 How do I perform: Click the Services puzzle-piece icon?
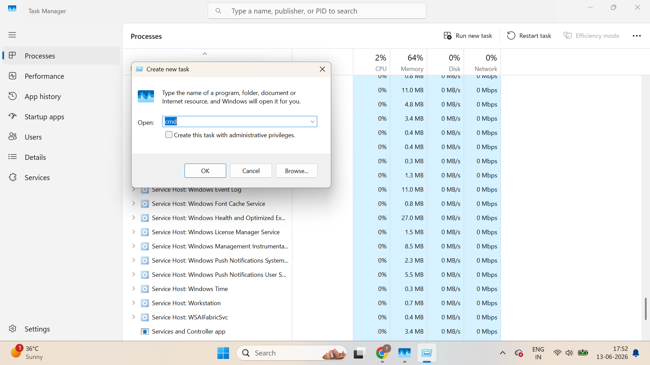pyautogui.click(x=13, y=177)
